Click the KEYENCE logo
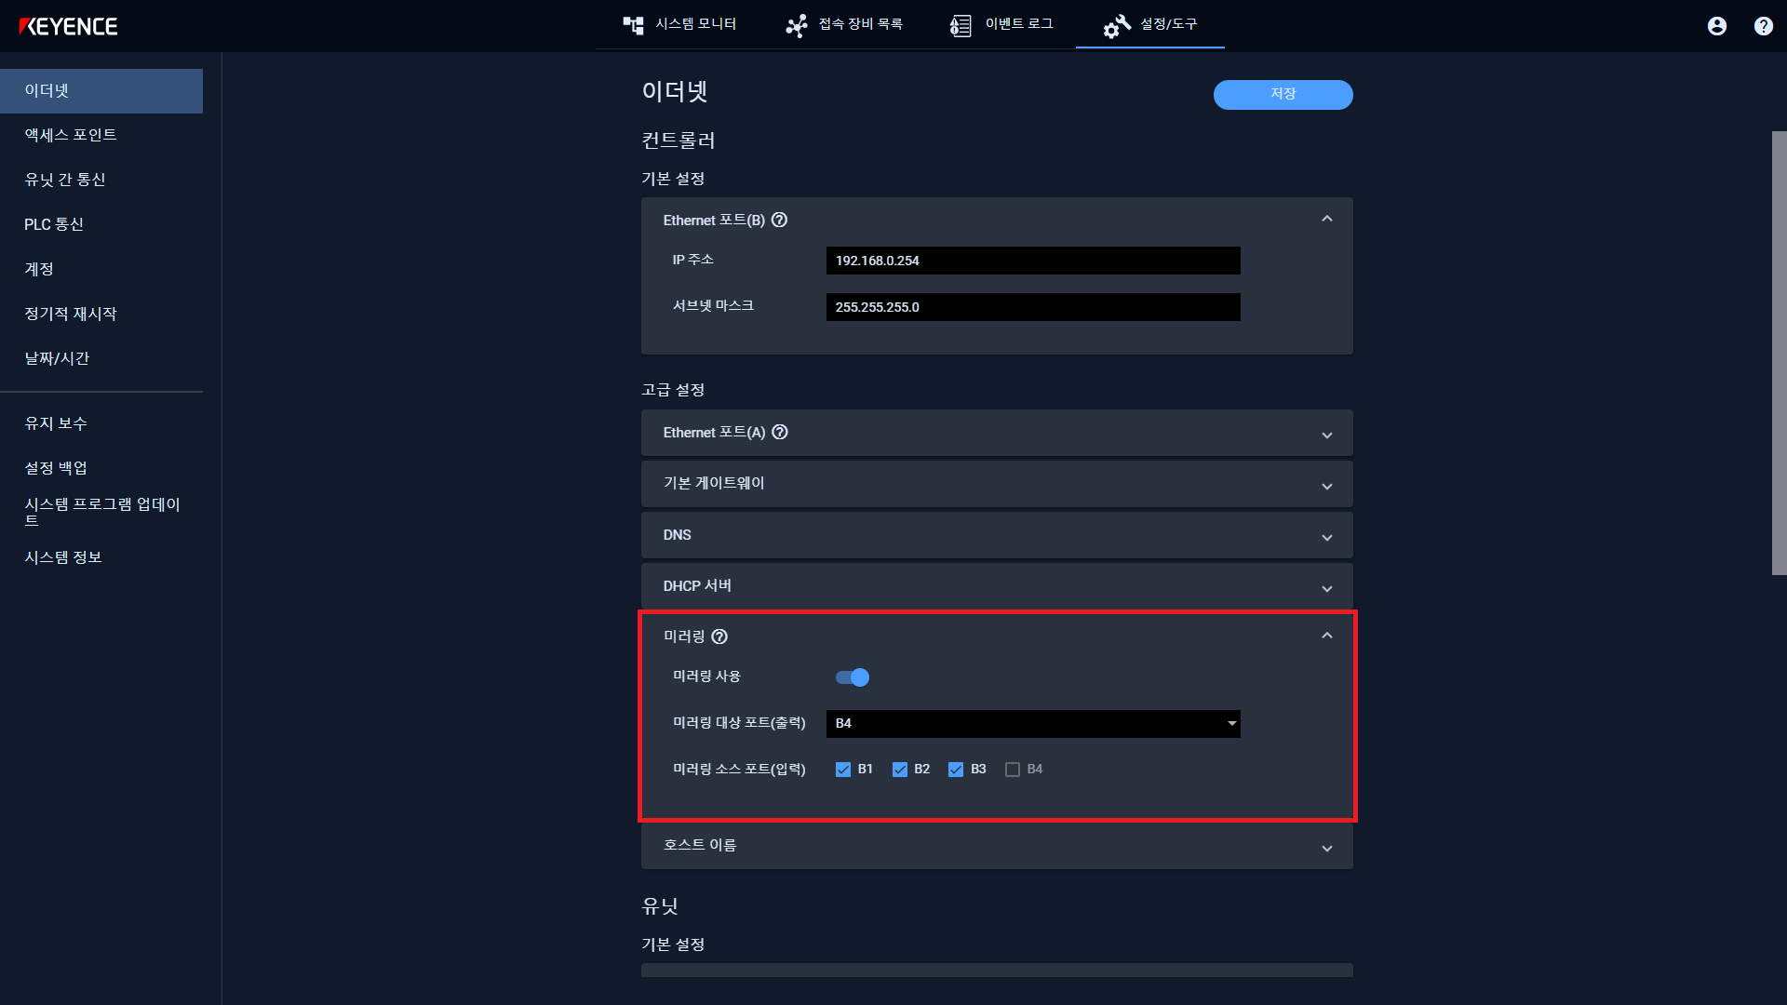 pyautogui.click(x=68, y=26)
